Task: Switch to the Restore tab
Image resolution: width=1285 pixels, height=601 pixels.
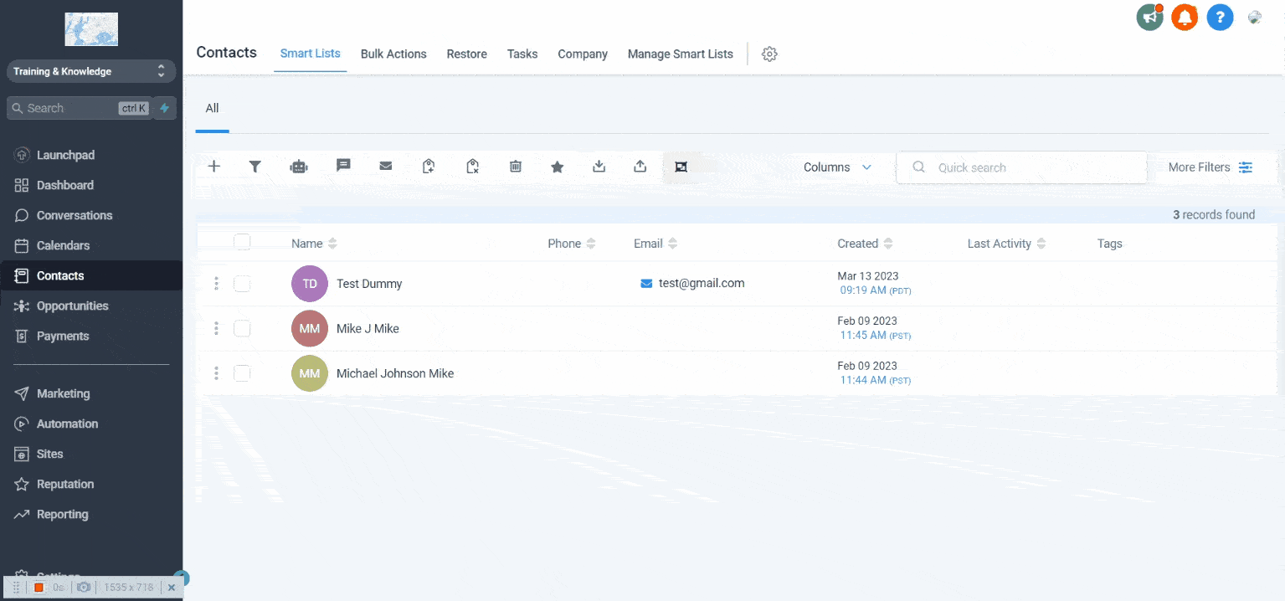Action: coord(466,54)
